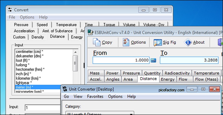Image resolution: width=223 pixels, height=115 pixels.
Task: Click the Convert window title icon
Action: 10,10
